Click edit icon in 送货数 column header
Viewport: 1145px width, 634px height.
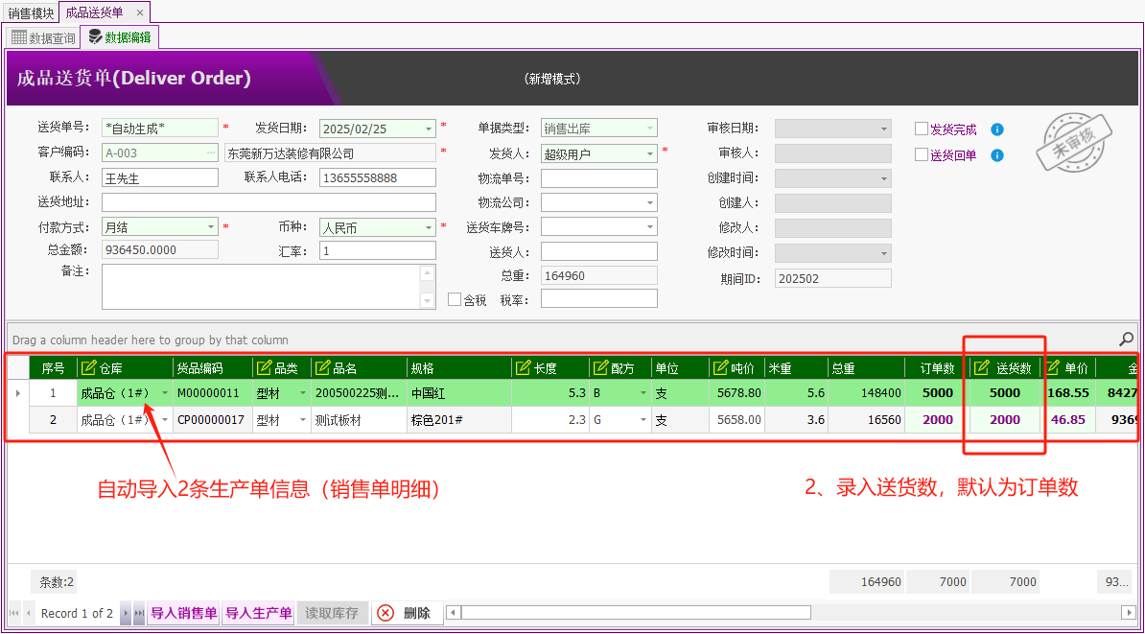click(982, 367)
